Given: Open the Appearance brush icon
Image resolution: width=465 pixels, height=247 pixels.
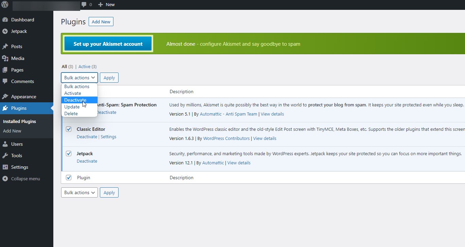Looking at the screenshot, I should (x=6, y=97).
